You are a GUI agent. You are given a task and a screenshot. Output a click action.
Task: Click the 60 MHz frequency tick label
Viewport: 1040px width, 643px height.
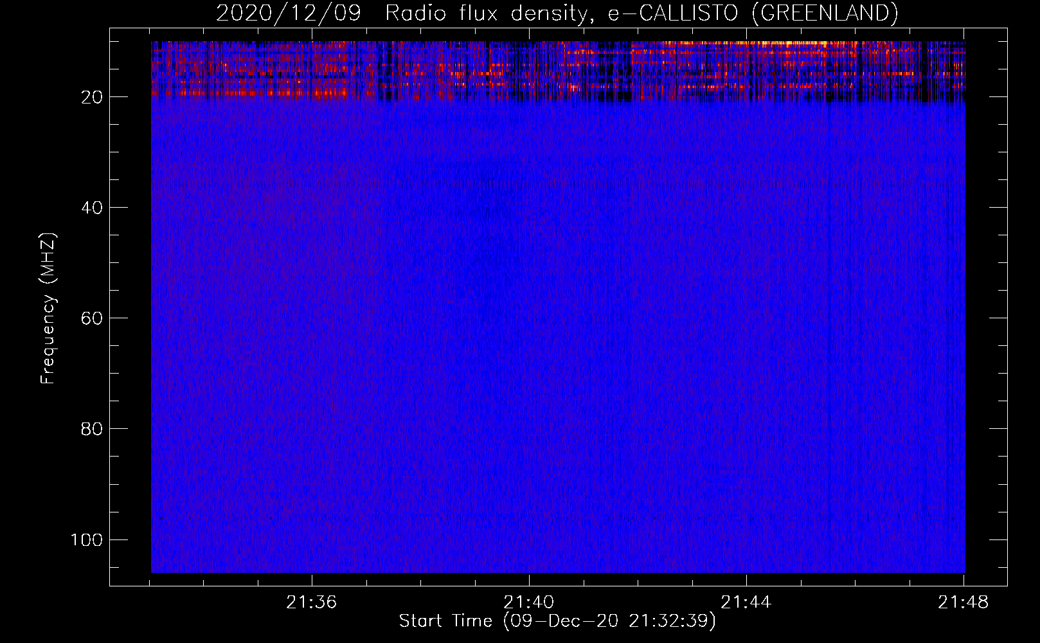click(92, 318)
